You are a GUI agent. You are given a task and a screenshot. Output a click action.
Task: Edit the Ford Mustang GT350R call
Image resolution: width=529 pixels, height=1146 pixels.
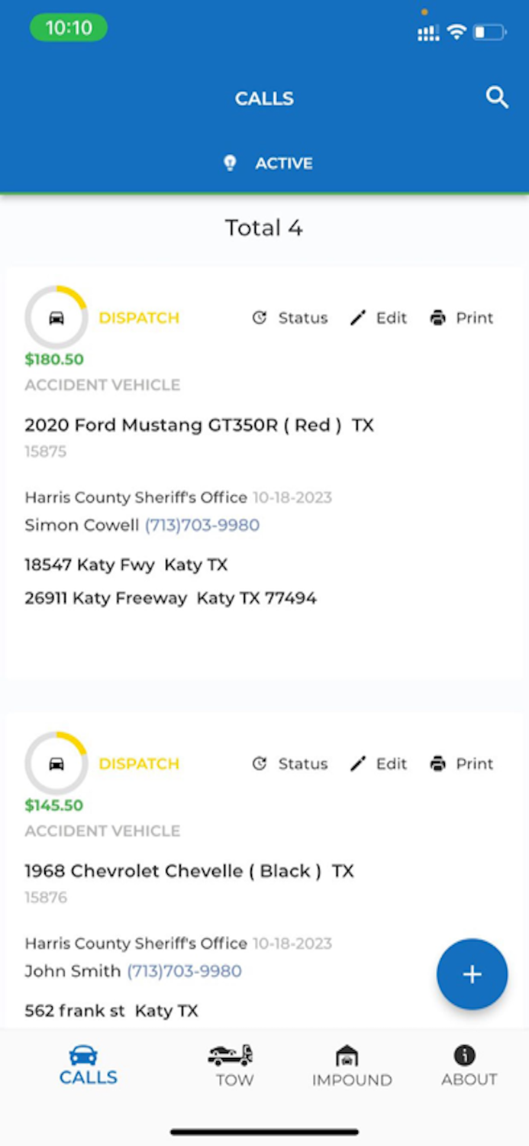pyautogui.click(x=379, y=318)
